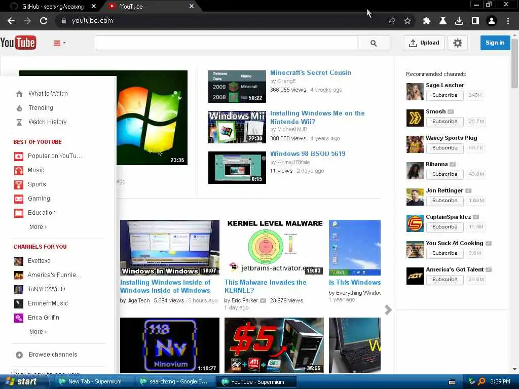Screen dimensions: 519x389
Task: Click the share page icon in toolbar
Action: [x=391, y=21]
